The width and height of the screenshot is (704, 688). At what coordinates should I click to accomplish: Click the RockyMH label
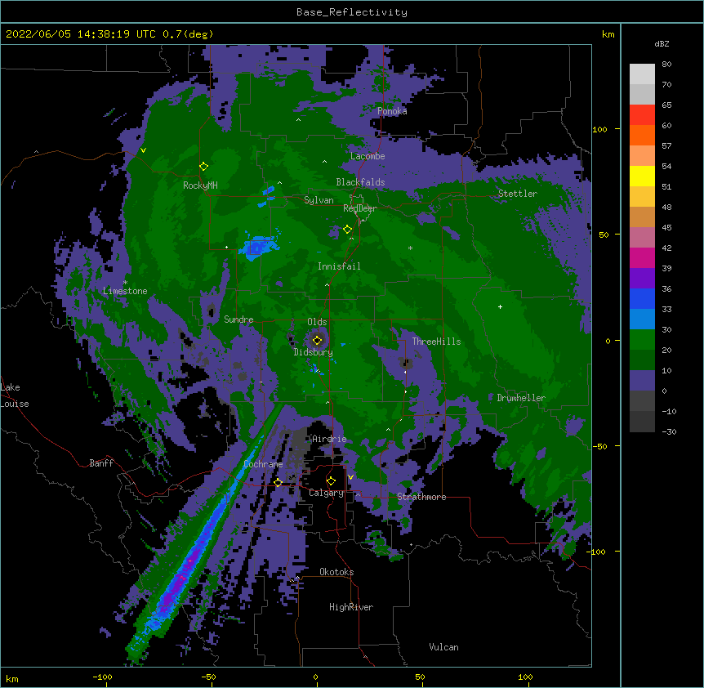[200, 185]
